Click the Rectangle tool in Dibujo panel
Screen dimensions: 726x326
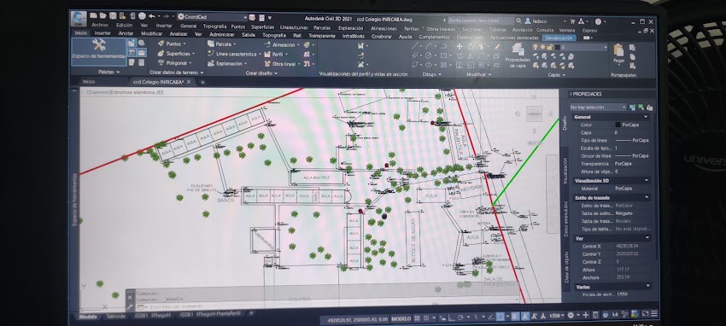tap(443, 55)
